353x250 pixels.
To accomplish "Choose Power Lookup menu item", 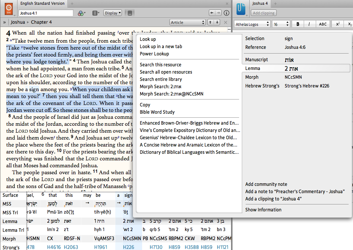I will [x=154, y=54].
